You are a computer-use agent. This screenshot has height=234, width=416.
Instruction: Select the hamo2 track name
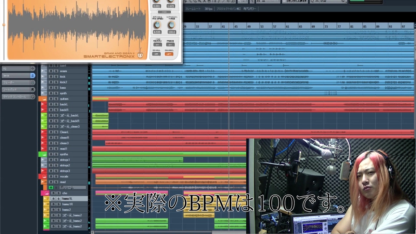pyautogui.click(x=67, y=210)
